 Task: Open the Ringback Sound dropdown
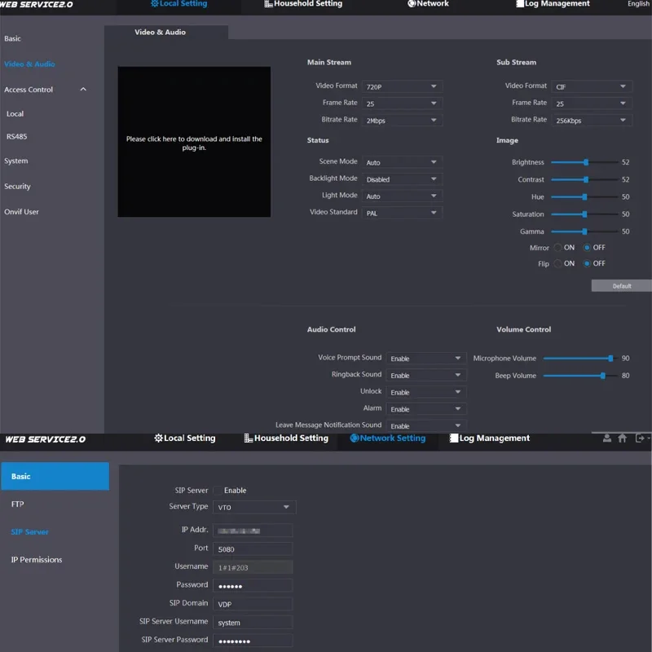coord(426,376)
